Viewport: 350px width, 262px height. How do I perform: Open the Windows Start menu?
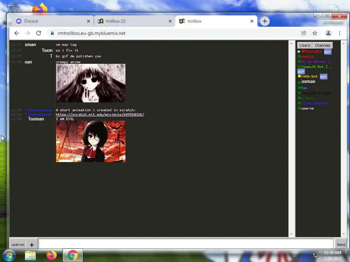(x=9, y=255)
